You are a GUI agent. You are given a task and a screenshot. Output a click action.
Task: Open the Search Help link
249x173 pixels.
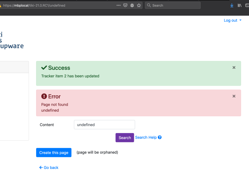pos(146,137)
